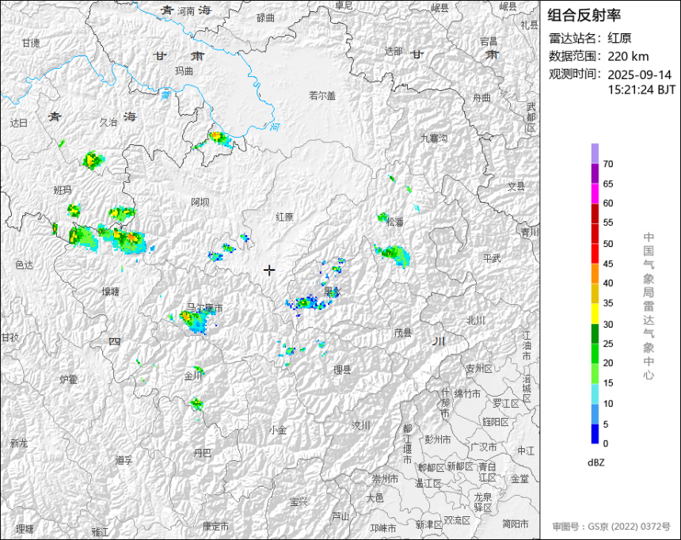Click the 汶川 label on map

tap(361, 425)
